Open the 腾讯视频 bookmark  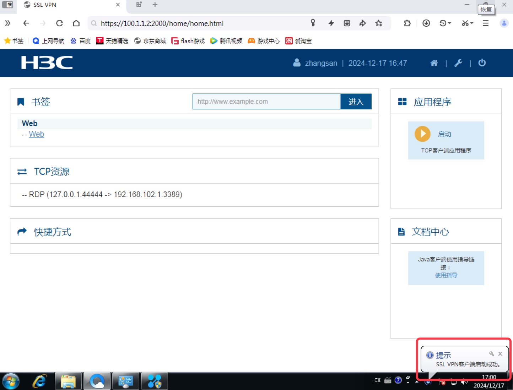pyautogui.click(x=226, y=41)
